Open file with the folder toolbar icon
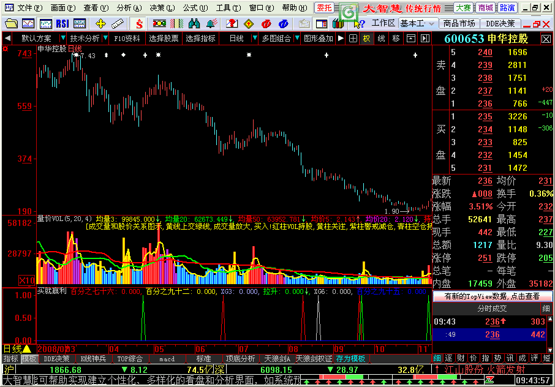Image resolution: width=555 pixels, height=387 pixels. pos(11,24)
